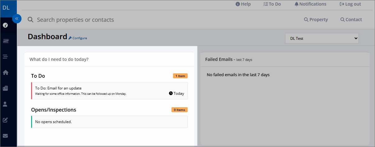The height and width of the screenshot is (147, 375).
Task: Click the 'What do I need to do today?' header
Action: [x=59, y=59]
